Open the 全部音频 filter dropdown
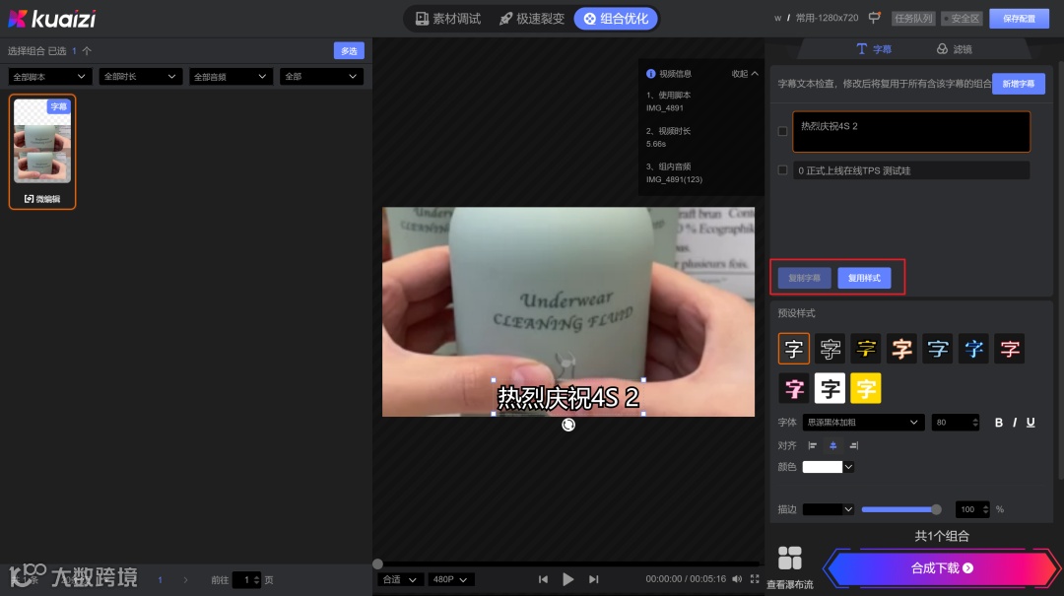 (x=231, y=77)
